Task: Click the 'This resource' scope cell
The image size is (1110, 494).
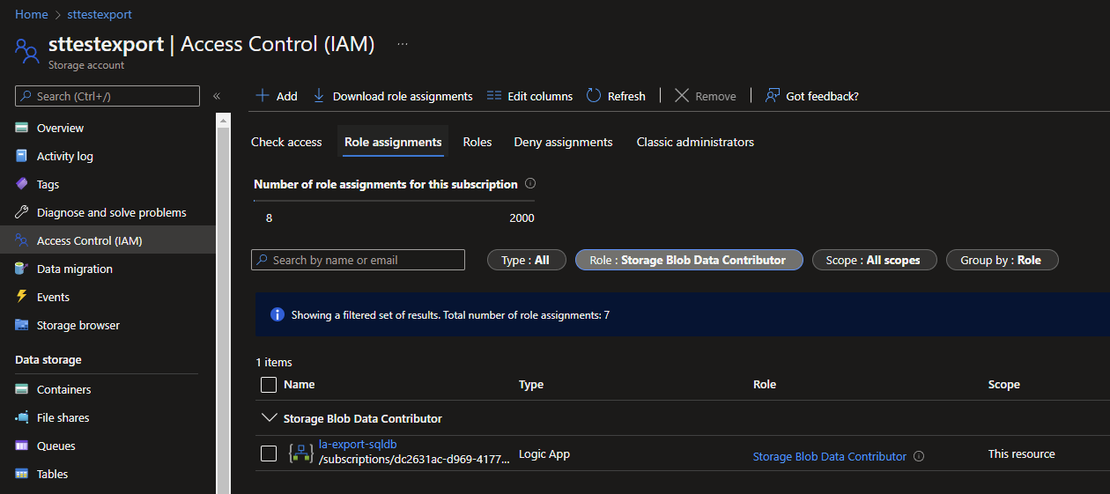Action: [1021, 453]
